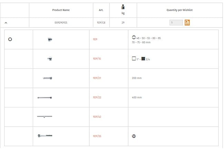224x150 pixels.
Task: Open article link 929/42
Action: (x=96, y=117)
